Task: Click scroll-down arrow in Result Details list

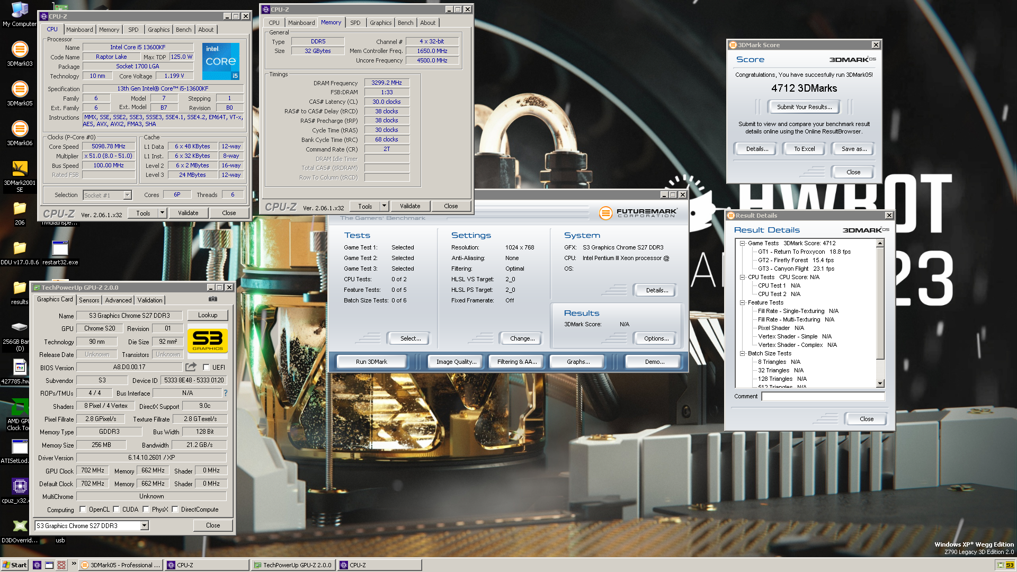Action: click(880, 383)
